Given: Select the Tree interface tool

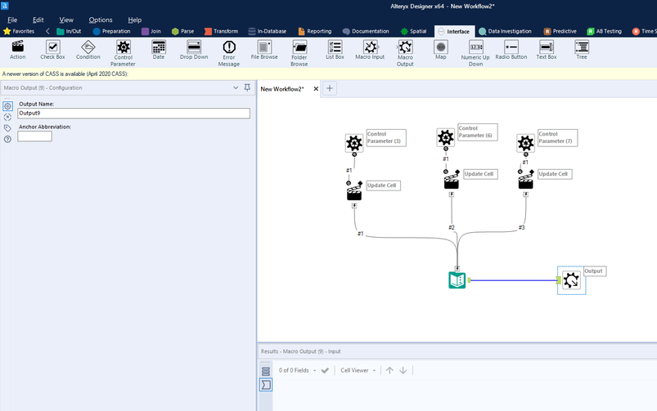Looking at the screenshot, I should pos(582,50).
